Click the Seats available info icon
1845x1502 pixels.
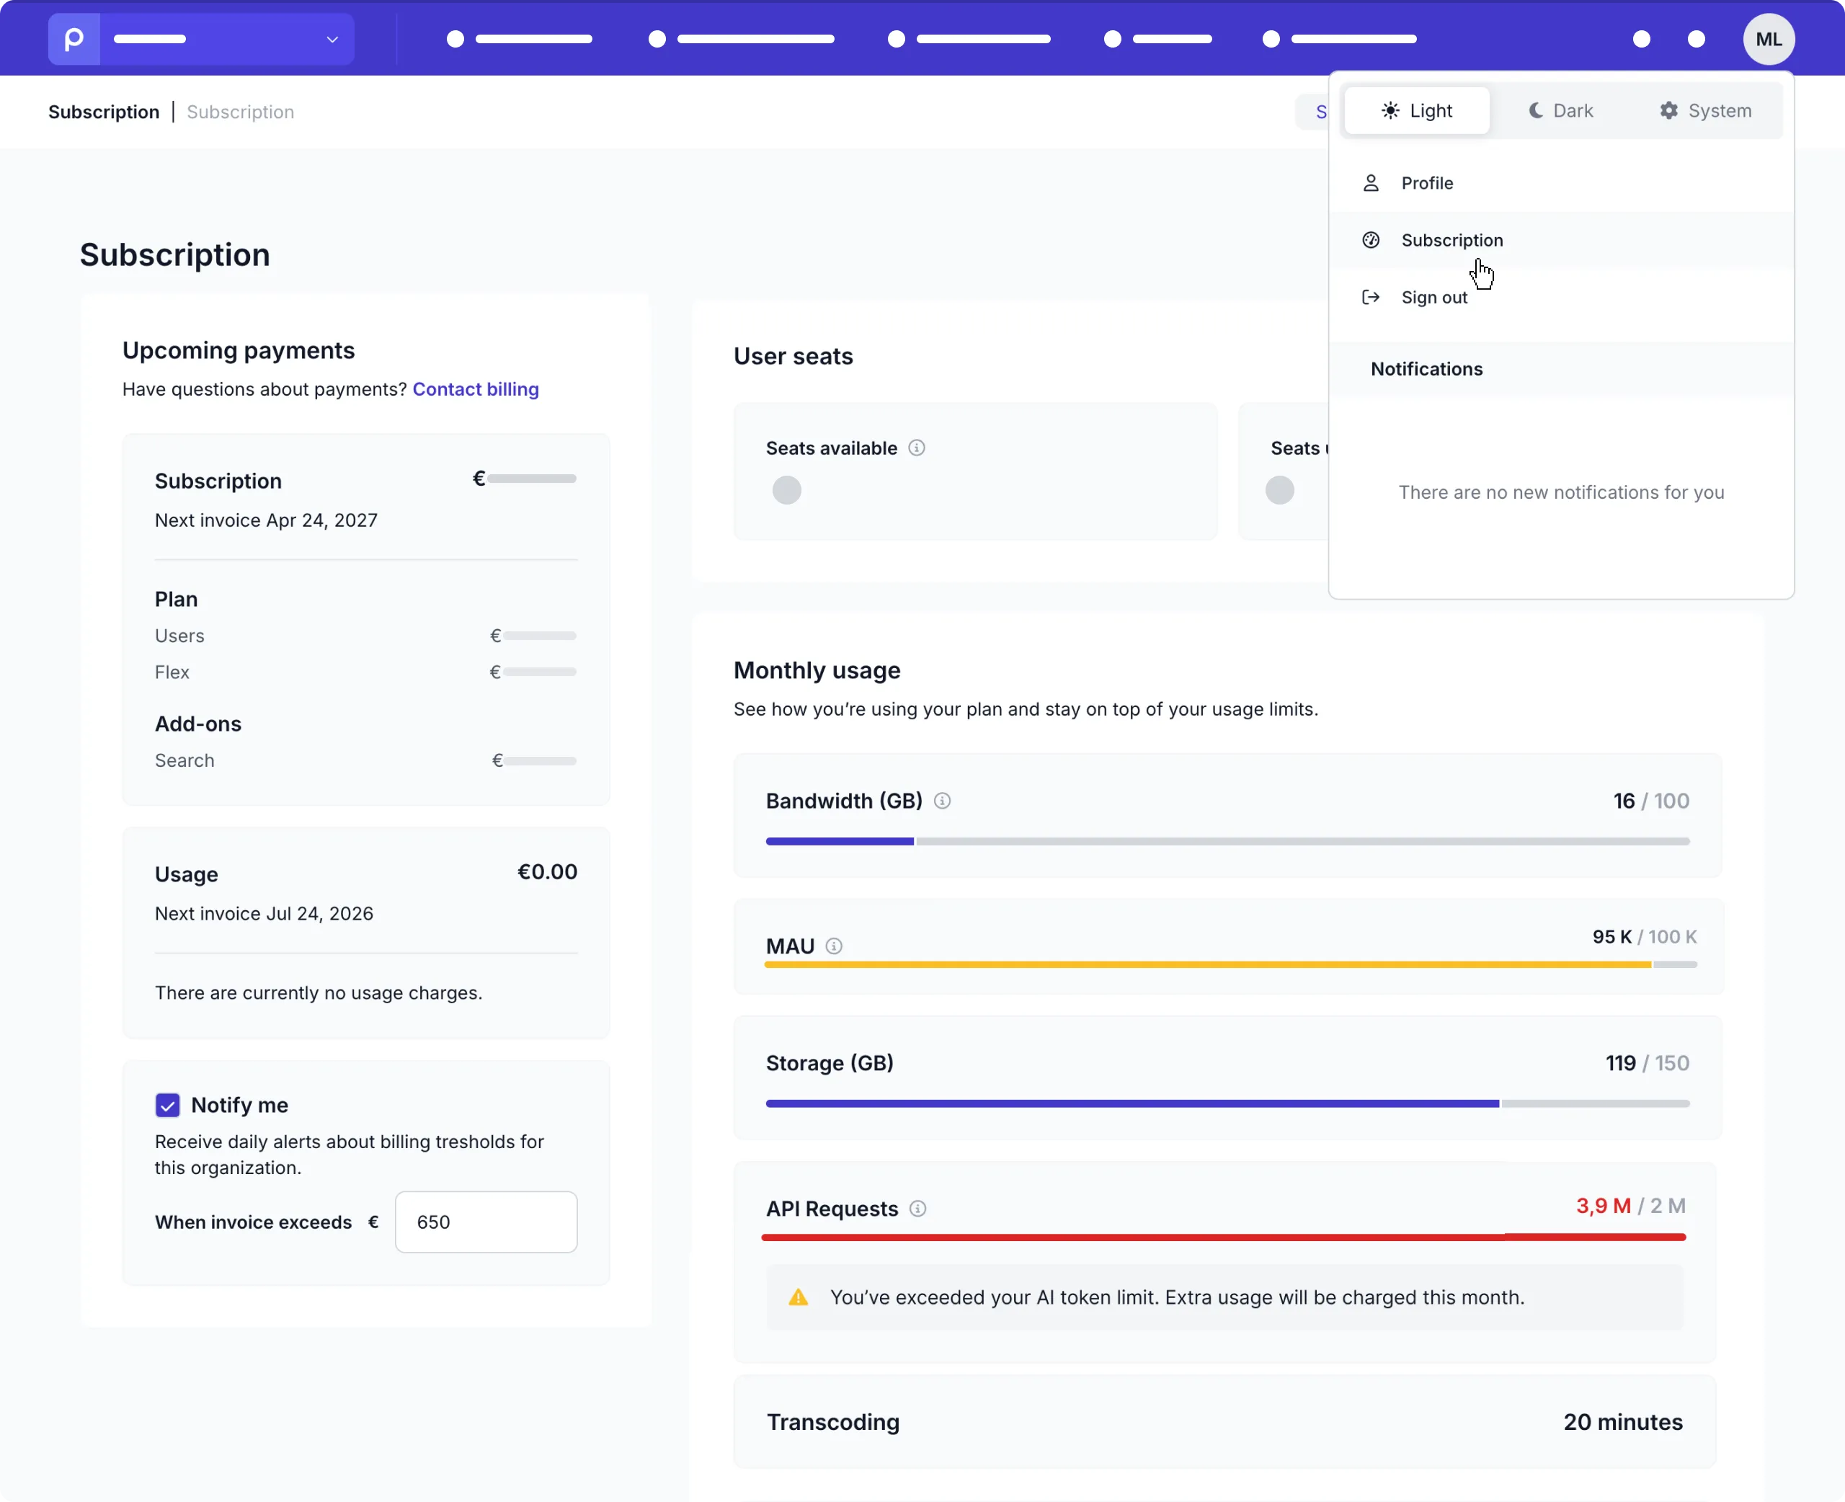tap(917, 448)
